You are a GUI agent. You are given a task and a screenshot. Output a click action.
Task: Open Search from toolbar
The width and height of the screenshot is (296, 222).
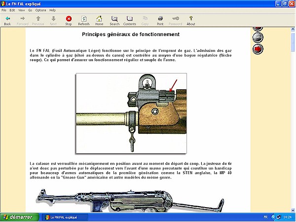coord(114,19)
